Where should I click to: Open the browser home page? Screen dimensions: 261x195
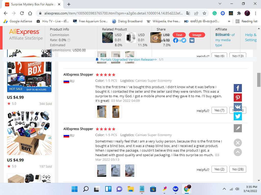pyautogui.click(x=30, y=13)
